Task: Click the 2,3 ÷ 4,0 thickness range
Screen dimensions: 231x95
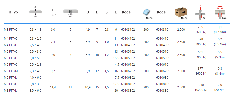Action: click(x=35, y=71)
